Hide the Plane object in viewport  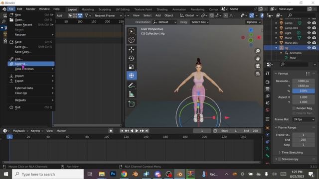(x=309, y=38)
